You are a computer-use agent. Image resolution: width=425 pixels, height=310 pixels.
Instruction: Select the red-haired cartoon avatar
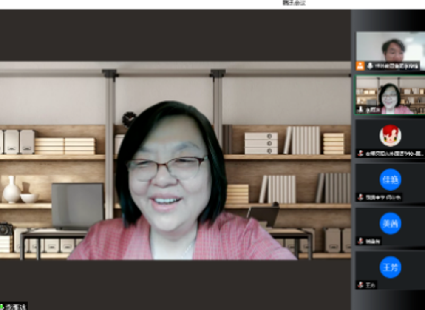click(x=390, y=136)
